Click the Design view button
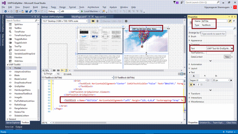Image resolution: width=238 pixels, height=134 pixels. click(48, 74)
